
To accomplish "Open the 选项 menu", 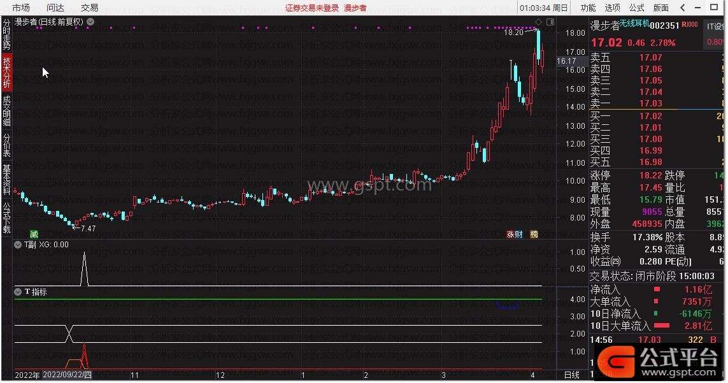I will click(612, 8).
